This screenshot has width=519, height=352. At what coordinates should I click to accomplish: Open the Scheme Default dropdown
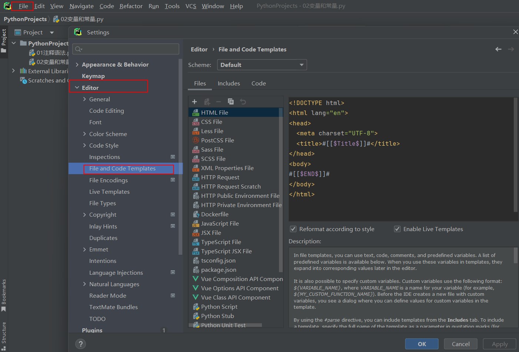click(x=262, y=65)
